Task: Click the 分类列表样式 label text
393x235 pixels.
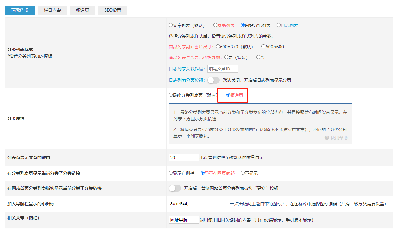Action: click(x=20, y=50)
